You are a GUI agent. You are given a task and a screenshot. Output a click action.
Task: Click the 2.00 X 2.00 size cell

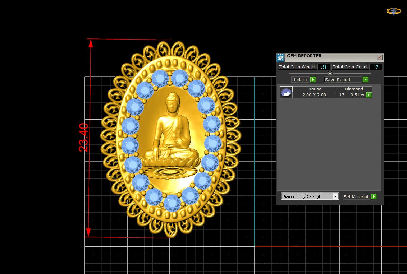(x=314, y=95)
